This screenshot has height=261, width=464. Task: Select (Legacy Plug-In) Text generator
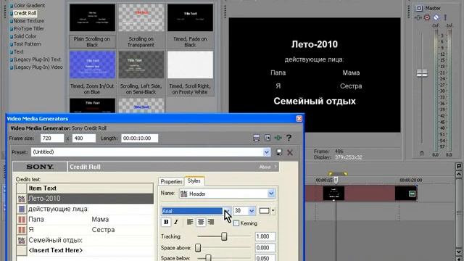pyautogui.click(x=37, y=59)
